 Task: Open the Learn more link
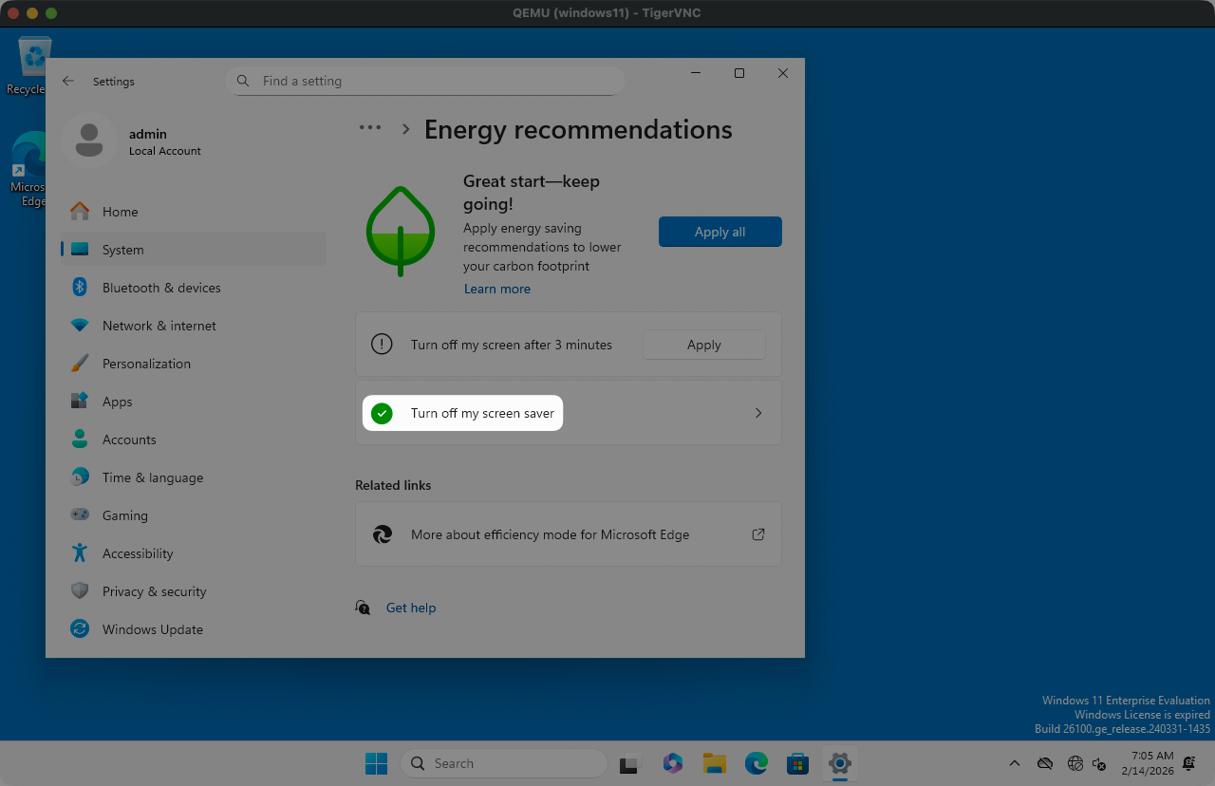click(496, 290)
